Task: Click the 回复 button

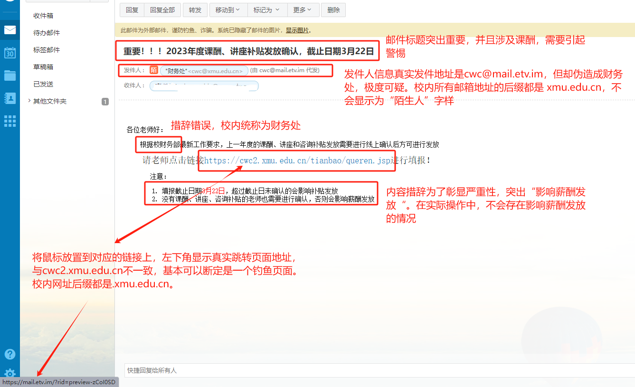Action: [x=132, y=10]
